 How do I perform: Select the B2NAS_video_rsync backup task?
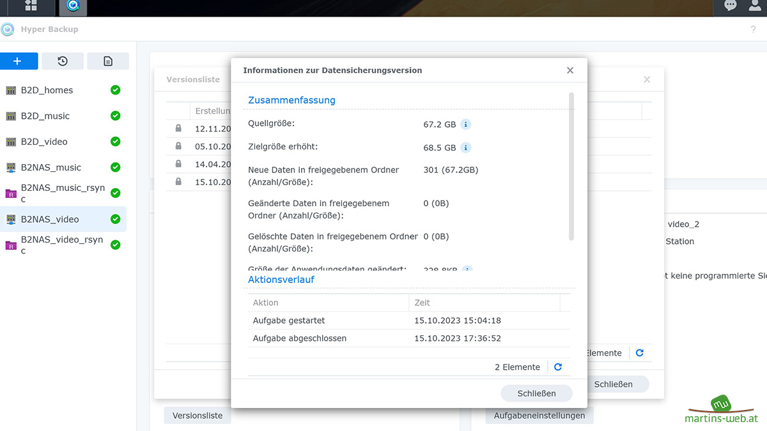tap(63, 245)
